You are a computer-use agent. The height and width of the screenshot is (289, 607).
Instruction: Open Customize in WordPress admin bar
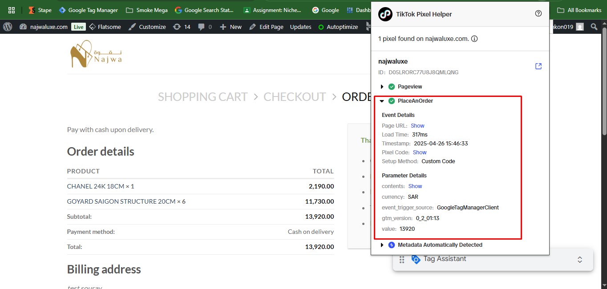click(x=147, y=27)
